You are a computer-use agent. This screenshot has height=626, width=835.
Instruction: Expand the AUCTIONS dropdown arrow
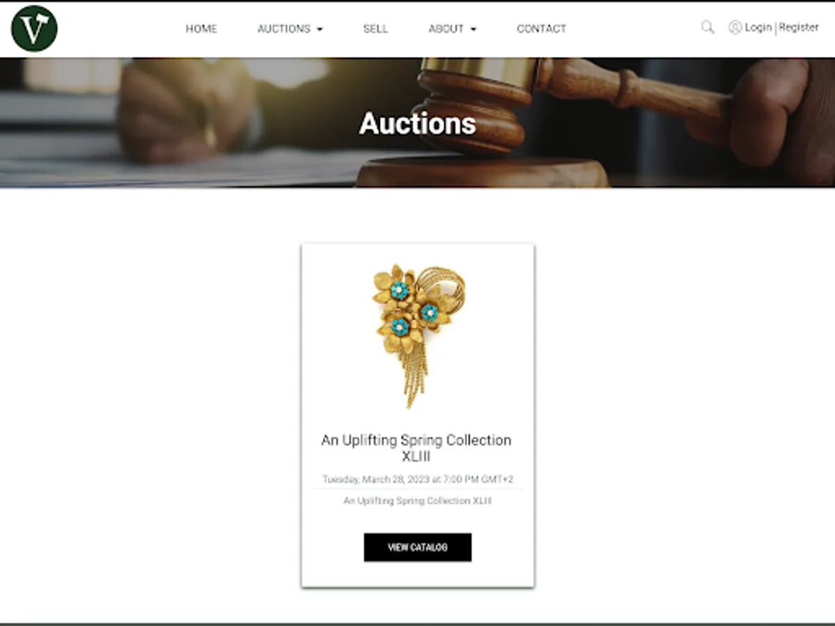320,29
